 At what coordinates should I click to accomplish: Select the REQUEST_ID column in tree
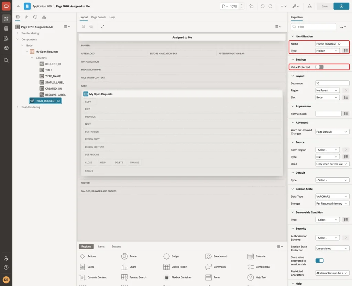click(x=53, y=64)
